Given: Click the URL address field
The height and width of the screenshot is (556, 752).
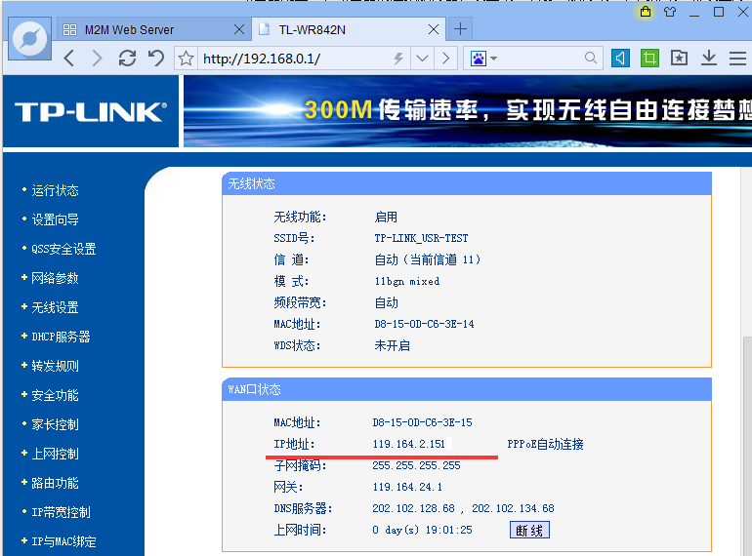Looking at the screenshot, I should (x=293, y=59).
